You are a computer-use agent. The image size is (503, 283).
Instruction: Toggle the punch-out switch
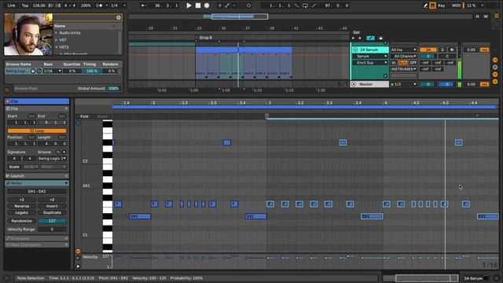(314, 6)
